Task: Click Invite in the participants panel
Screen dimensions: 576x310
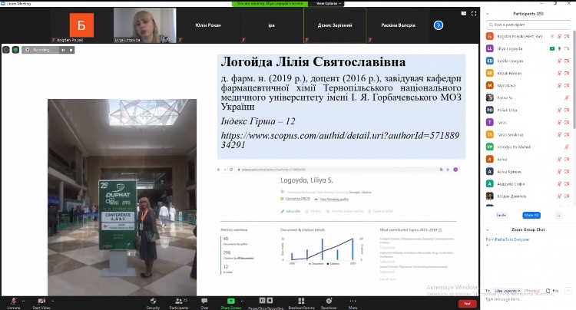Action: click(x=502, y=215)
